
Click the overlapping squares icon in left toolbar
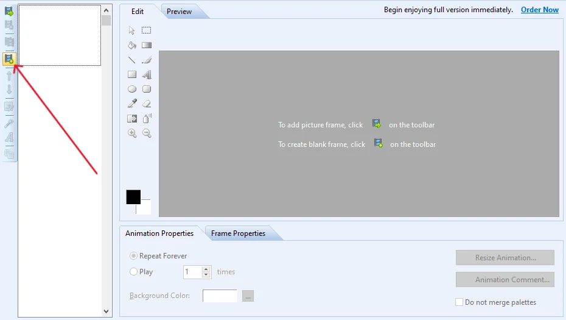pos(9,154)
